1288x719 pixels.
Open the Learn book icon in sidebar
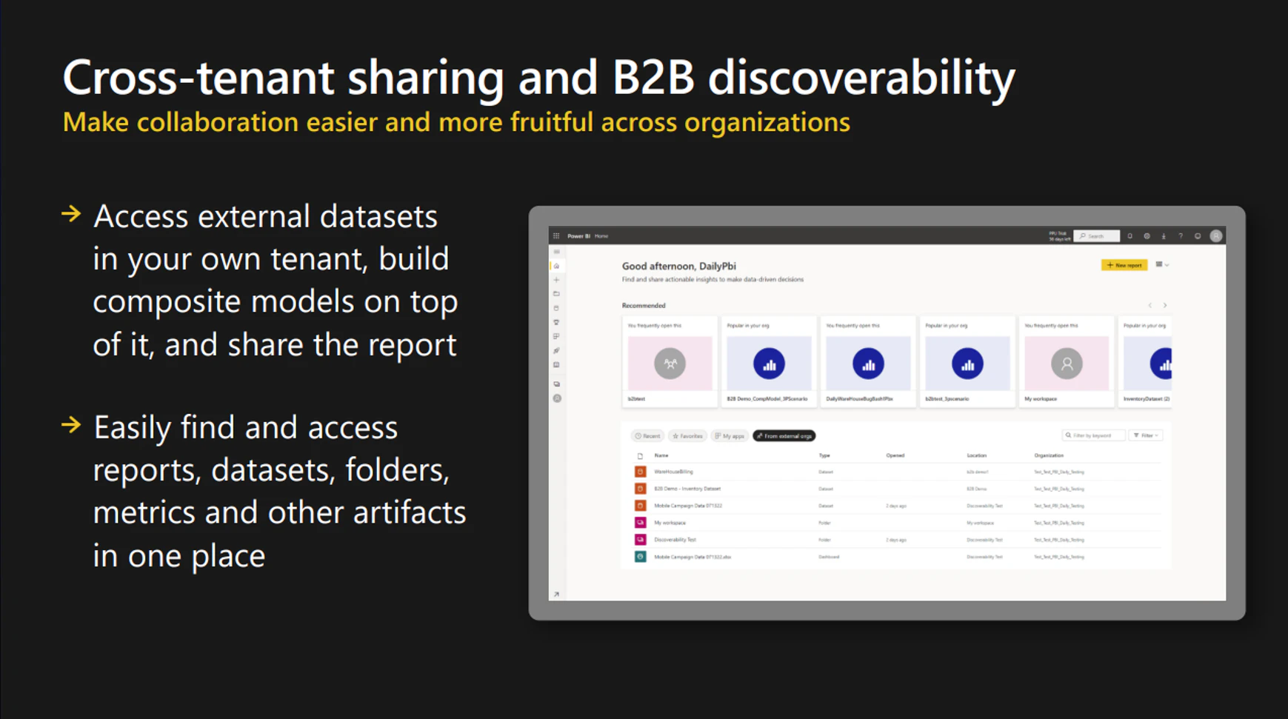(x=556, y=365)
